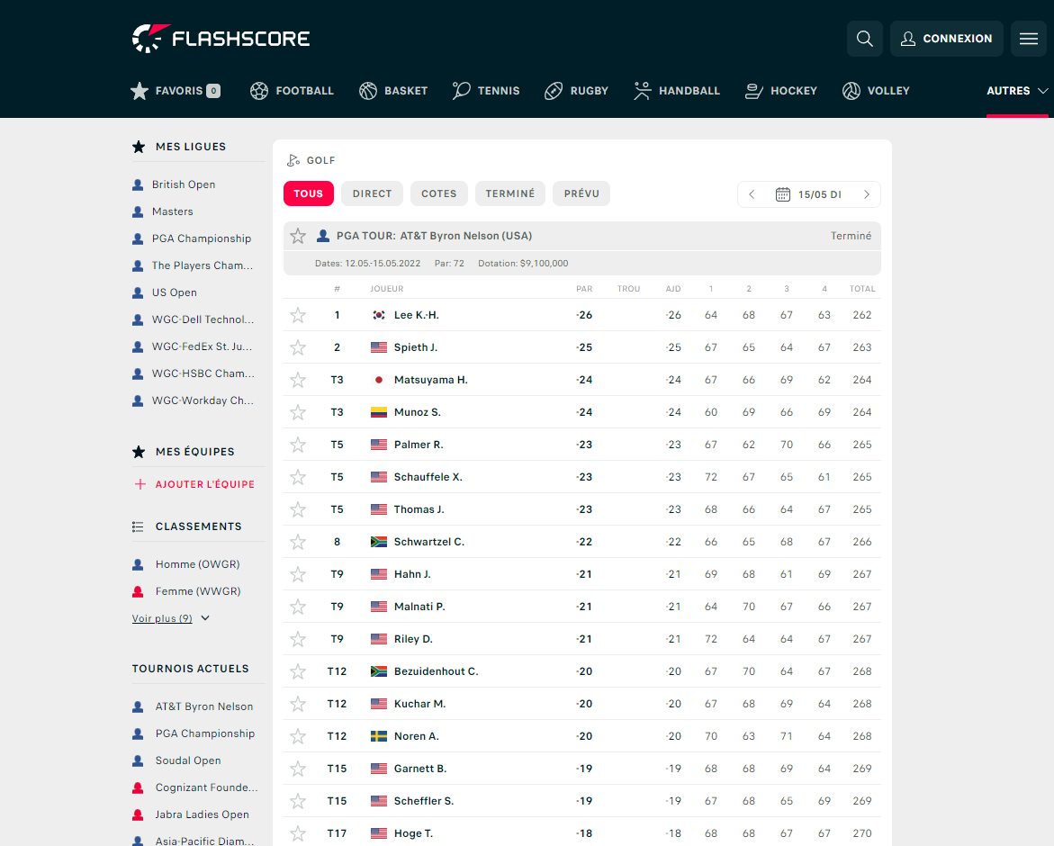Image resolution: width=1054 pixels, height=846 pixels.
Task: Click Colombia flag beside Munoz S.
Action: 379,412
